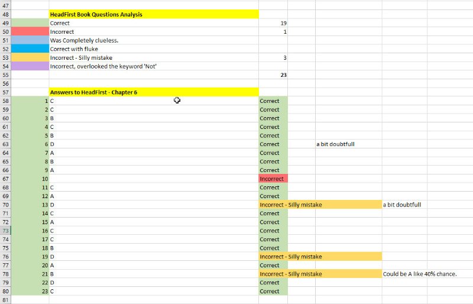The image size is (473, 304).
Task: Click the 'a bit doubtfull' note in row 70
Action: (x=402, y=205)
